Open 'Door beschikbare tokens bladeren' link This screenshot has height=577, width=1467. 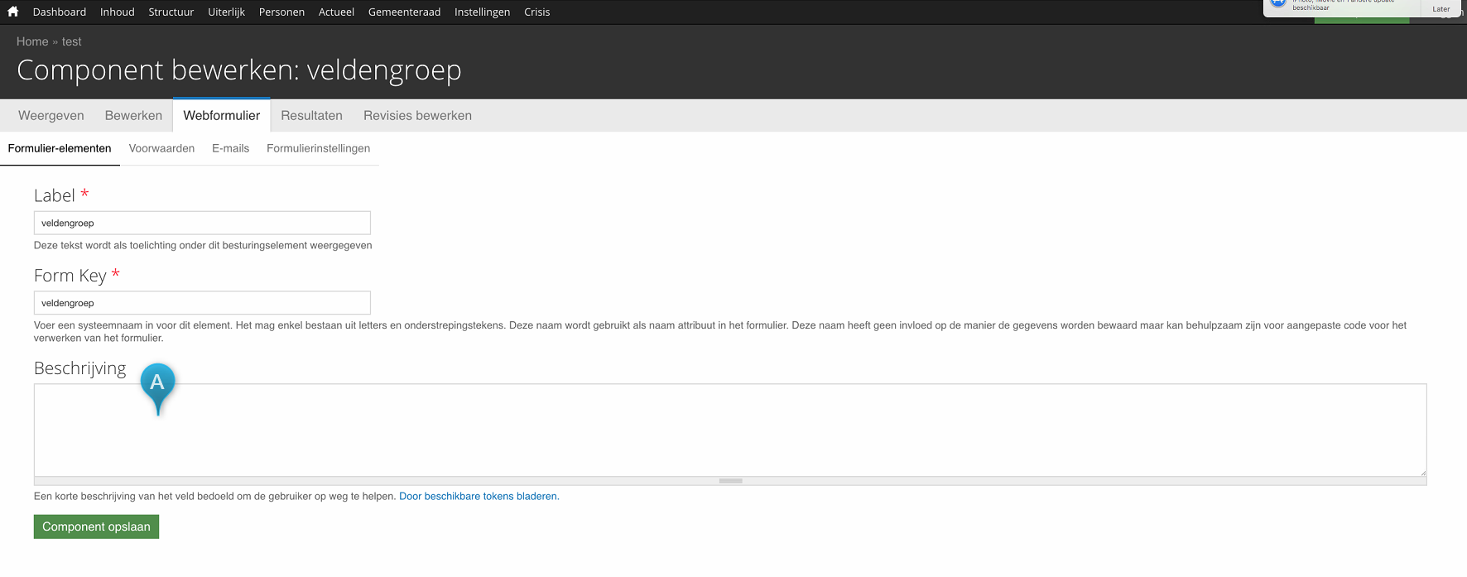tap(479, 496)
